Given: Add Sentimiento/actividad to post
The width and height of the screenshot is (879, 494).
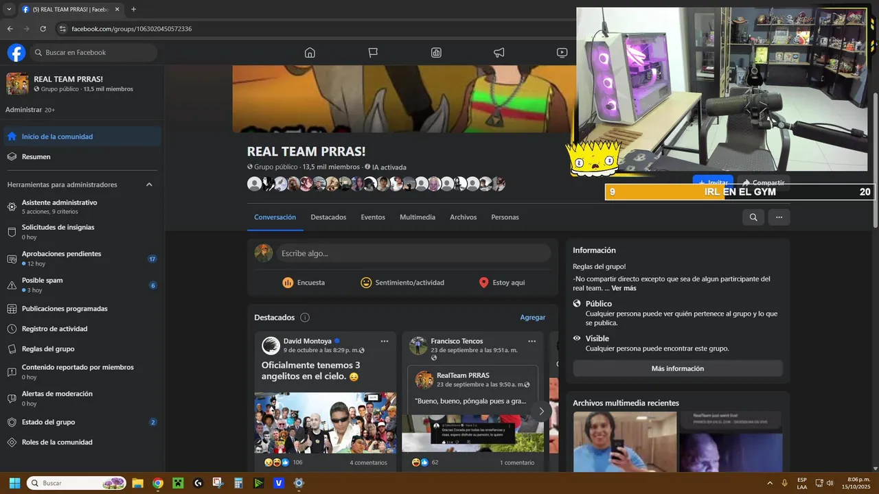Looking at the screenshot, I should point(402,283).
